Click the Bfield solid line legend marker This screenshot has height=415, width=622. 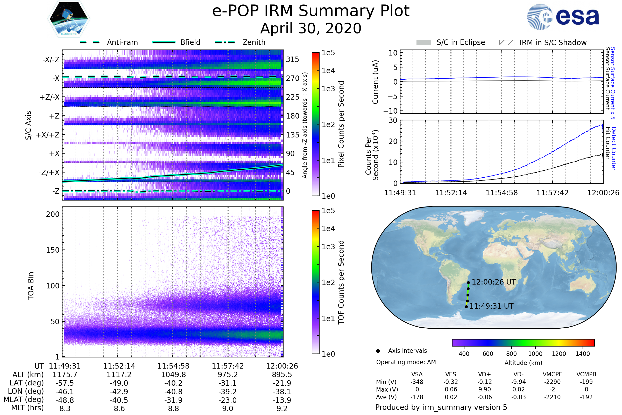coord(164,42)
